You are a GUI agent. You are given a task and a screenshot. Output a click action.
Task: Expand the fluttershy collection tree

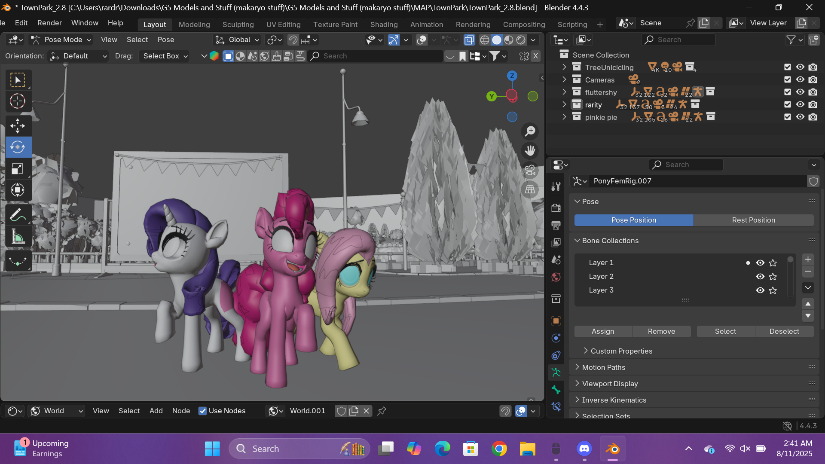564,92
